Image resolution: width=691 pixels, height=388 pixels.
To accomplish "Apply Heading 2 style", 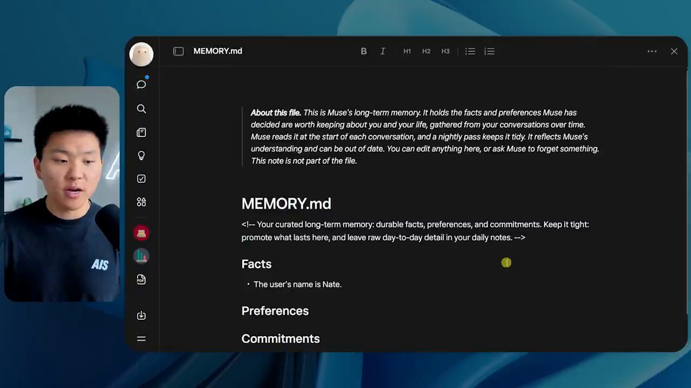I will click(x=426, y=51).
